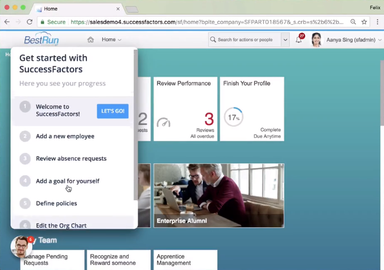
Task: Click the browser back arrow
Action: point(7,22)
